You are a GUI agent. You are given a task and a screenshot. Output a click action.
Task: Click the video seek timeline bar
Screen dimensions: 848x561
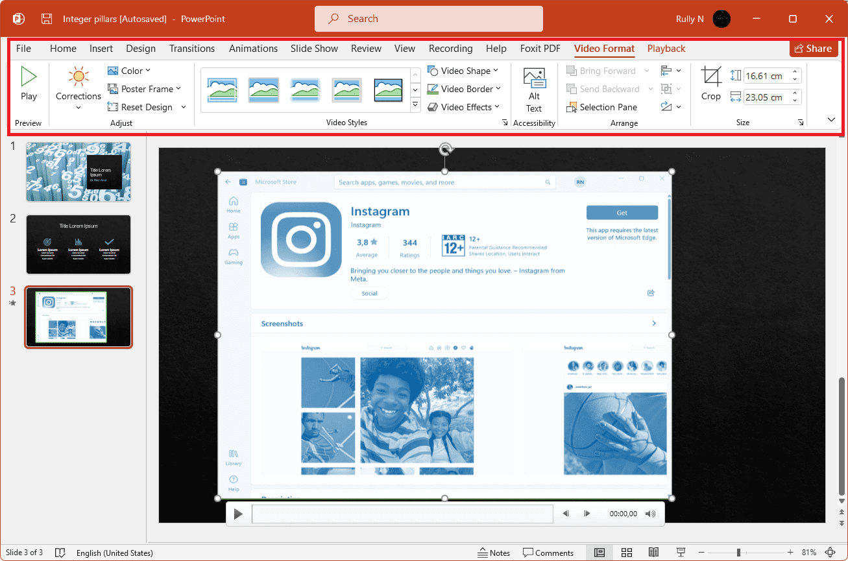(402, 514)
